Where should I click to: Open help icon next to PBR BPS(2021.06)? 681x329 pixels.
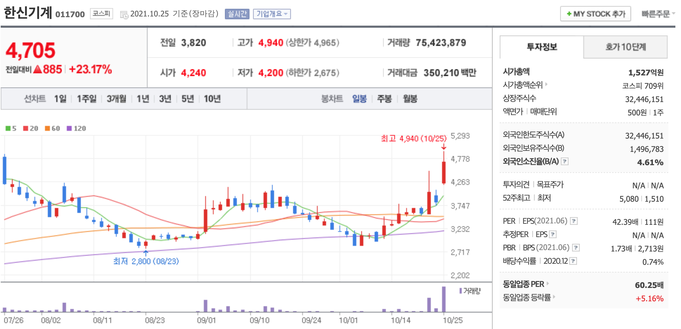pos(576,248)
